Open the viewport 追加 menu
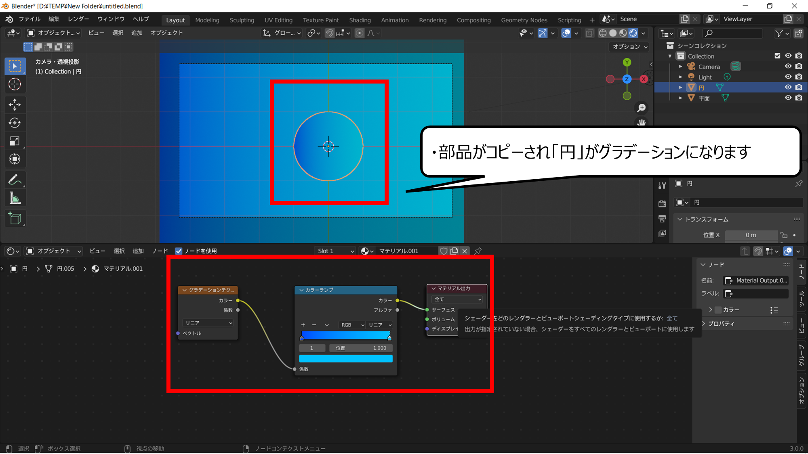 pyautogui.click(x=137, y=33)
